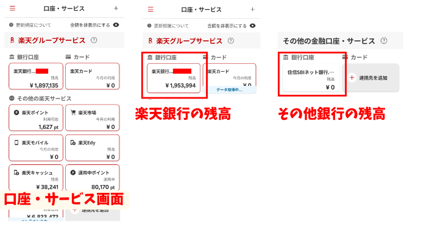Click the 楽天モバイル phone icon
The image size is (435, 227).
pyautogui.click(x=16, y=142)
